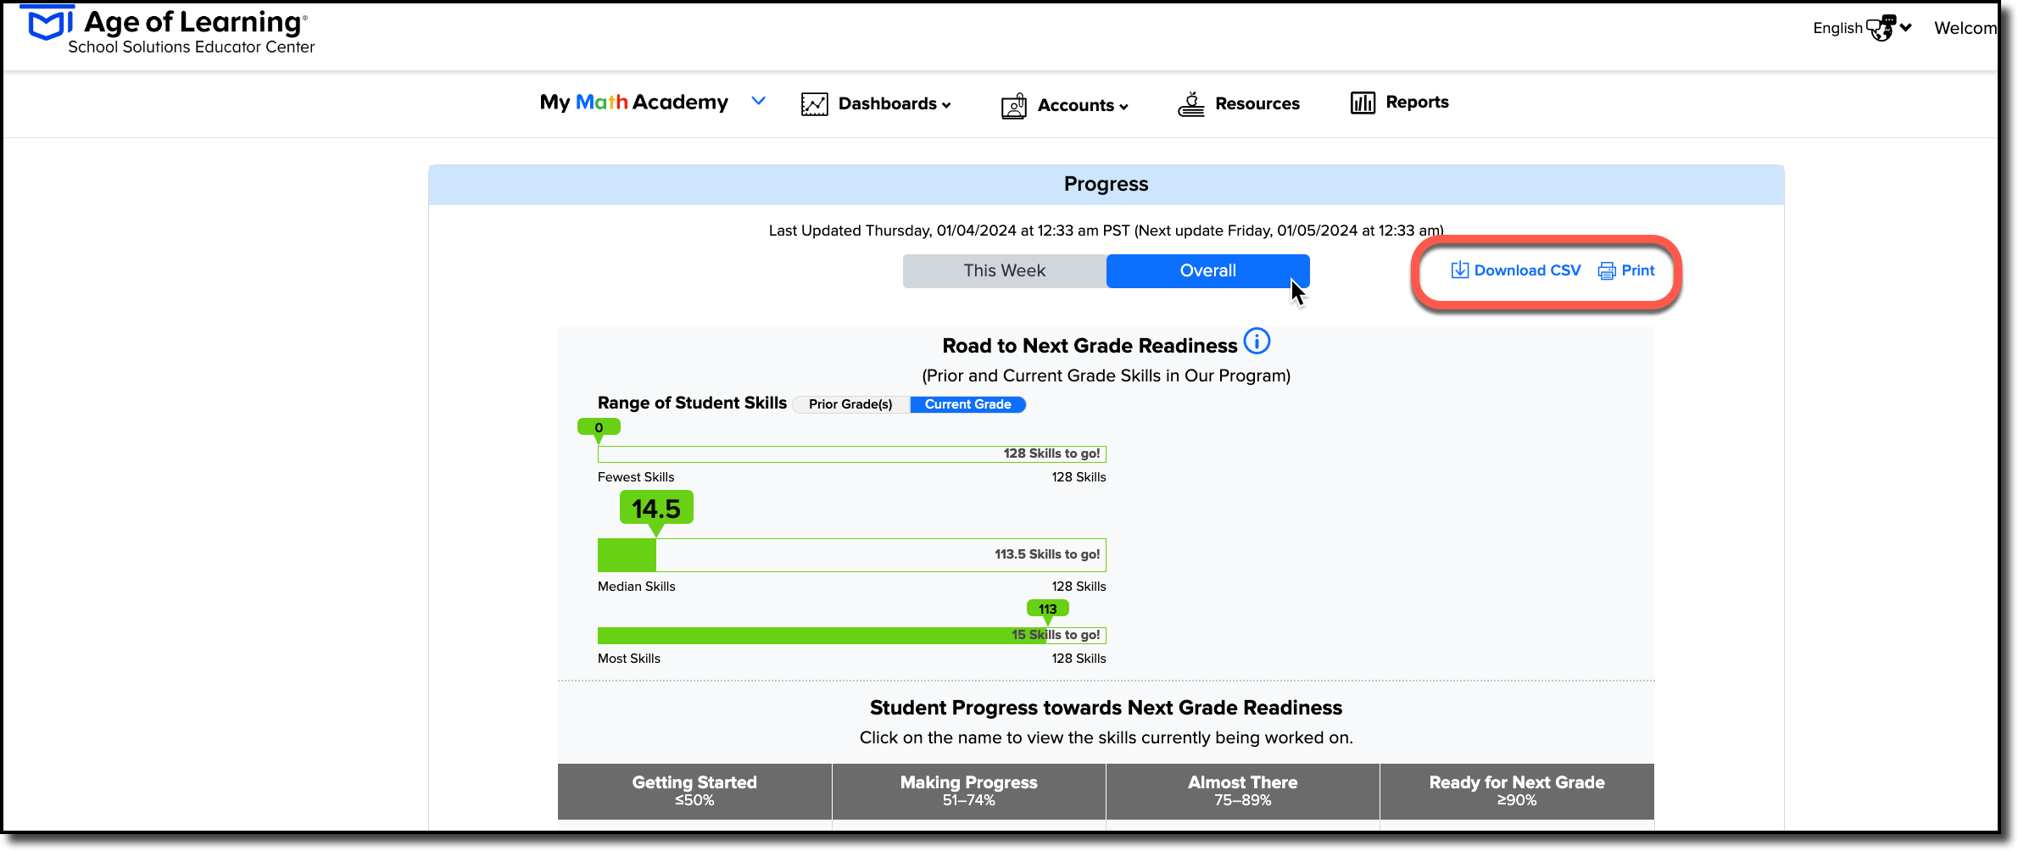Go to Resources page

tap(1257, 103)
